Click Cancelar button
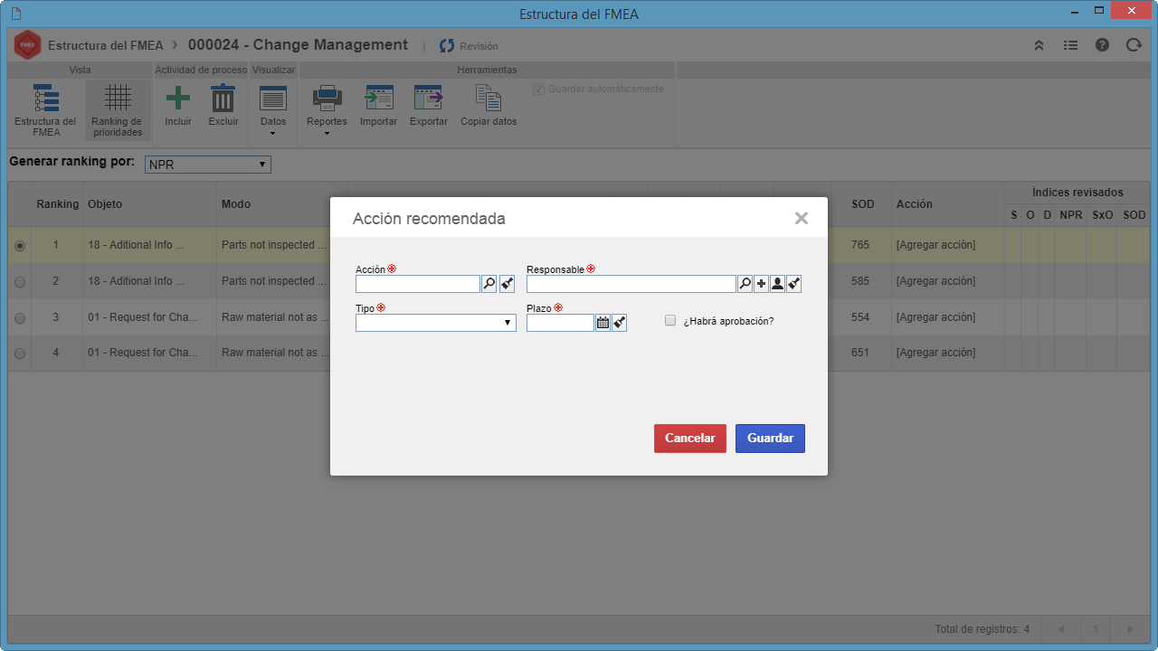The width and height of the screenshot is (1158, 651). point(690,439)
